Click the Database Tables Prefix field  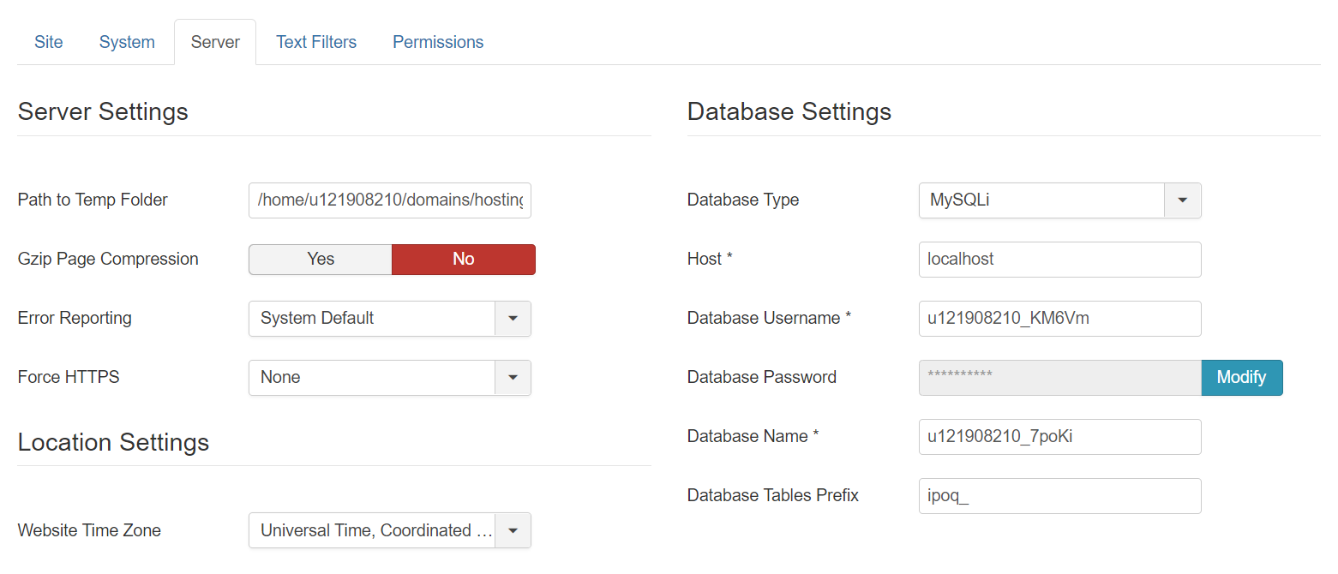coord(1059,496)
